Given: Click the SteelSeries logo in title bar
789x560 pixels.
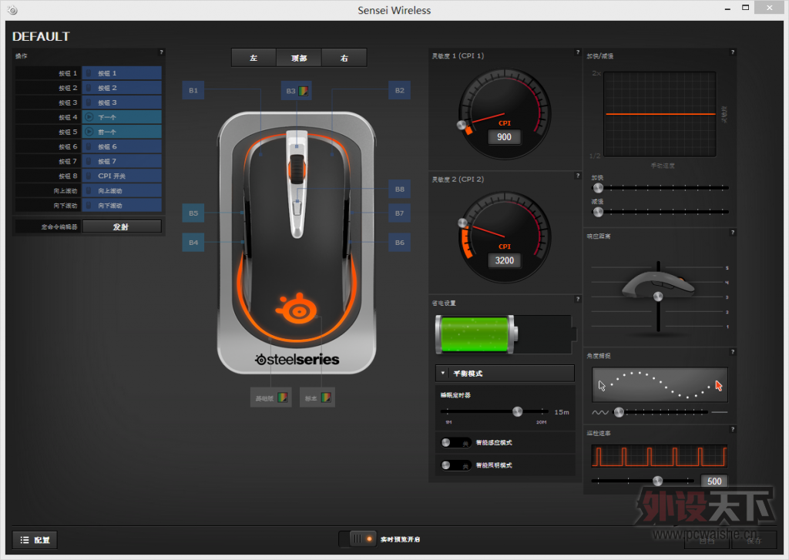Looking at the screenshot, I should 13,10.
